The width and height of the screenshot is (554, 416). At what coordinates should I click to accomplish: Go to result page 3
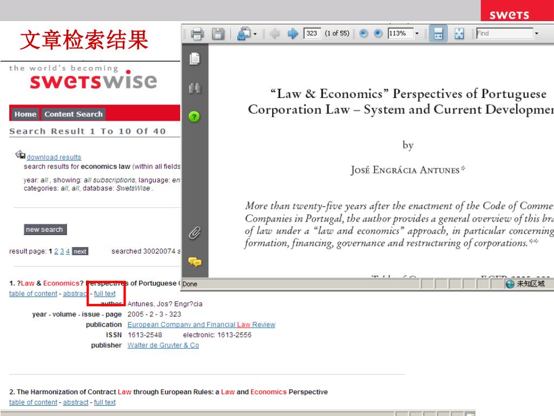point(62,251)
